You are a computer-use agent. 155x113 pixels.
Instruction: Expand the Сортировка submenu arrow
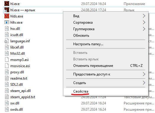point(144,22)
